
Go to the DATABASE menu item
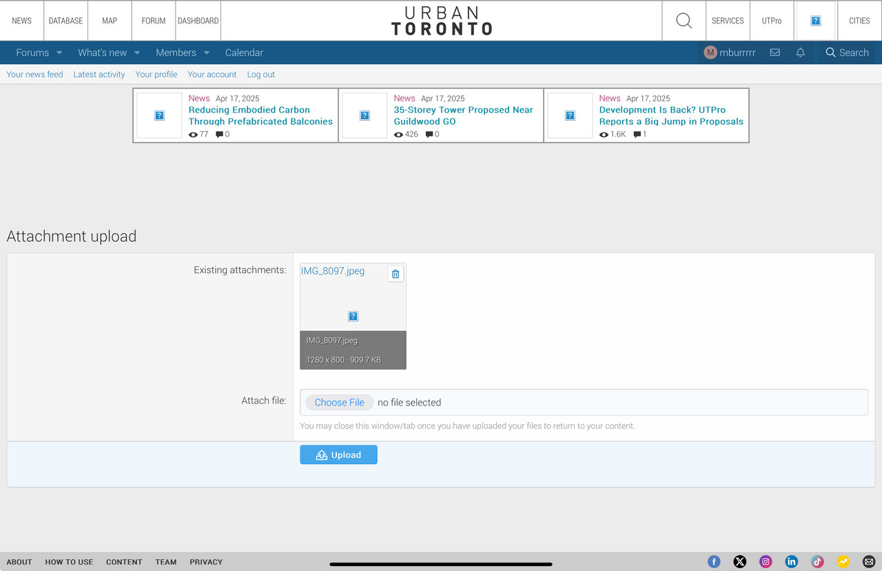click(x=65, y=21)
